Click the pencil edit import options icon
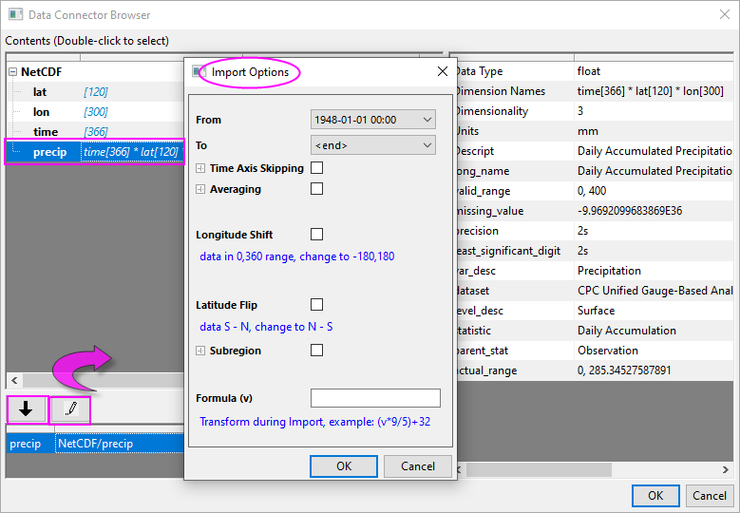 70,409
